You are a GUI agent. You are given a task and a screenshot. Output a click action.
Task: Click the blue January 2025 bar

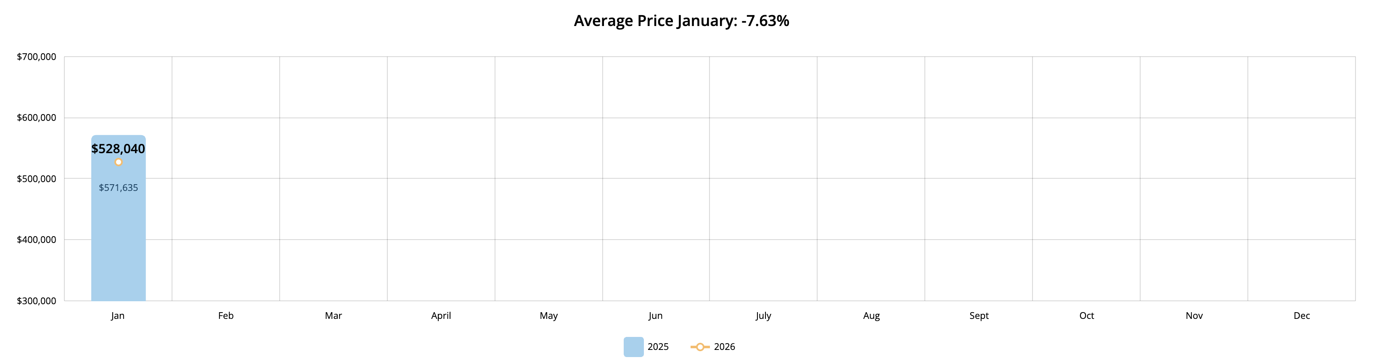point(119,246)
